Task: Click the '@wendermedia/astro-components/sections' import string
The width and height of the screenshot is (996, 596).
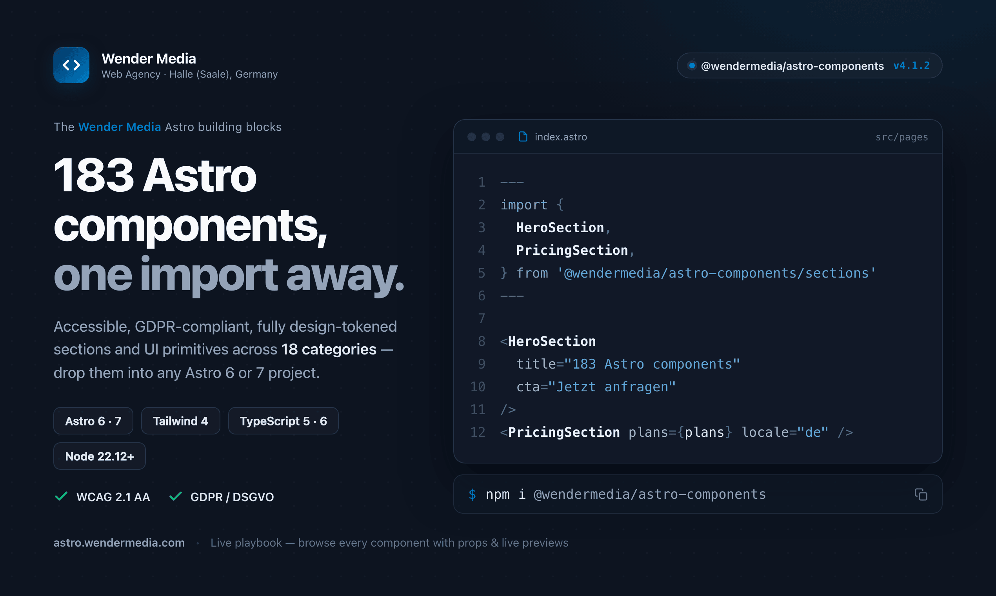Action: point(716,273)
